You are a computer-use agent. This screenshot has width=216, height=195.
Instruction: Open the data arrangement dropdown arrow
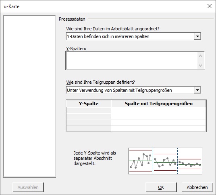click(197, 36)
